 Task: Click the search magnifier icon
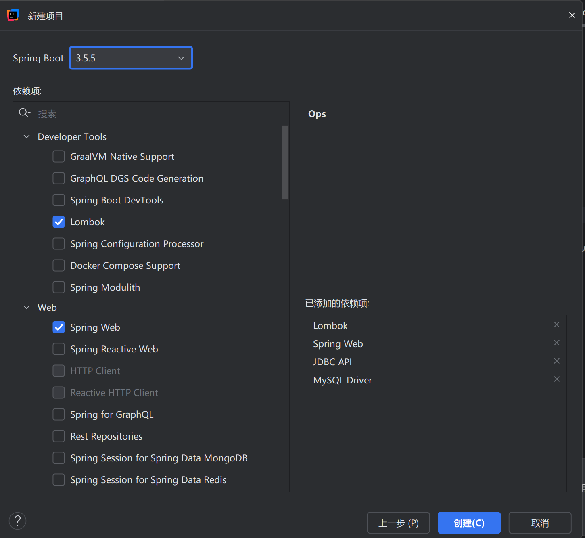click(24, 113)
